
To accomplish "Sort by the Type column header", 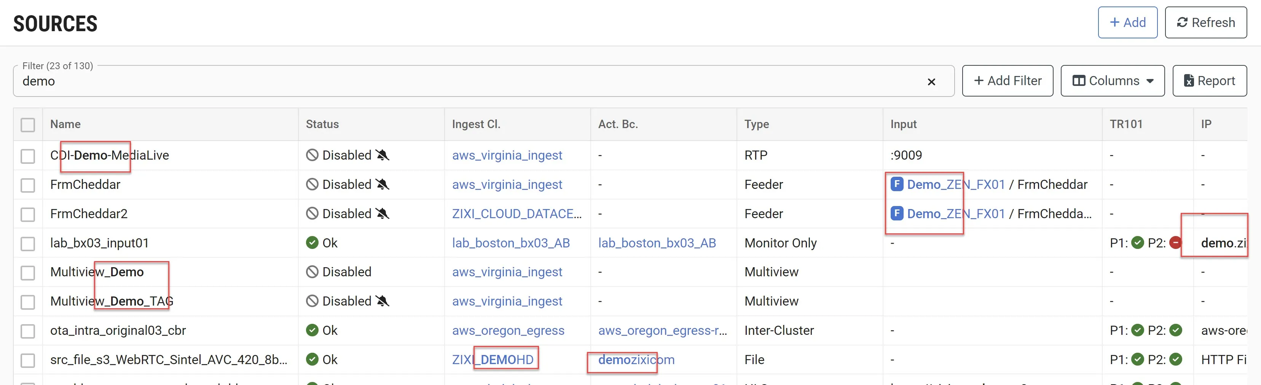I will tap(756, 124).
